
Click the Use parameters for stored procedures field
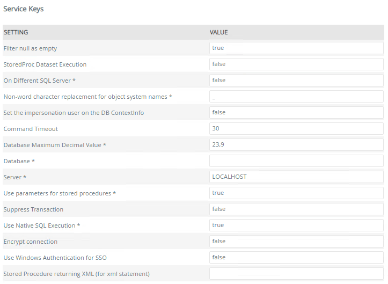[296, 193]
